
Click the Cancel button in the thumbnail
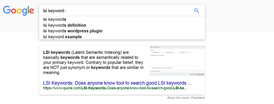pos(201,75)
